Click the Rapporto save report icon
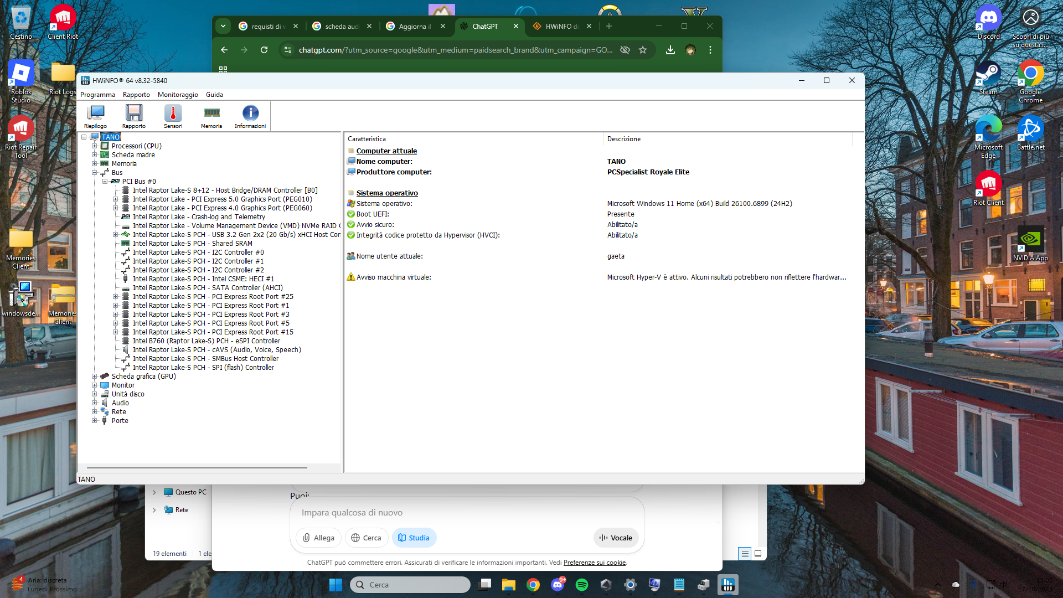 pyautogui.click(x=134, y=116)
